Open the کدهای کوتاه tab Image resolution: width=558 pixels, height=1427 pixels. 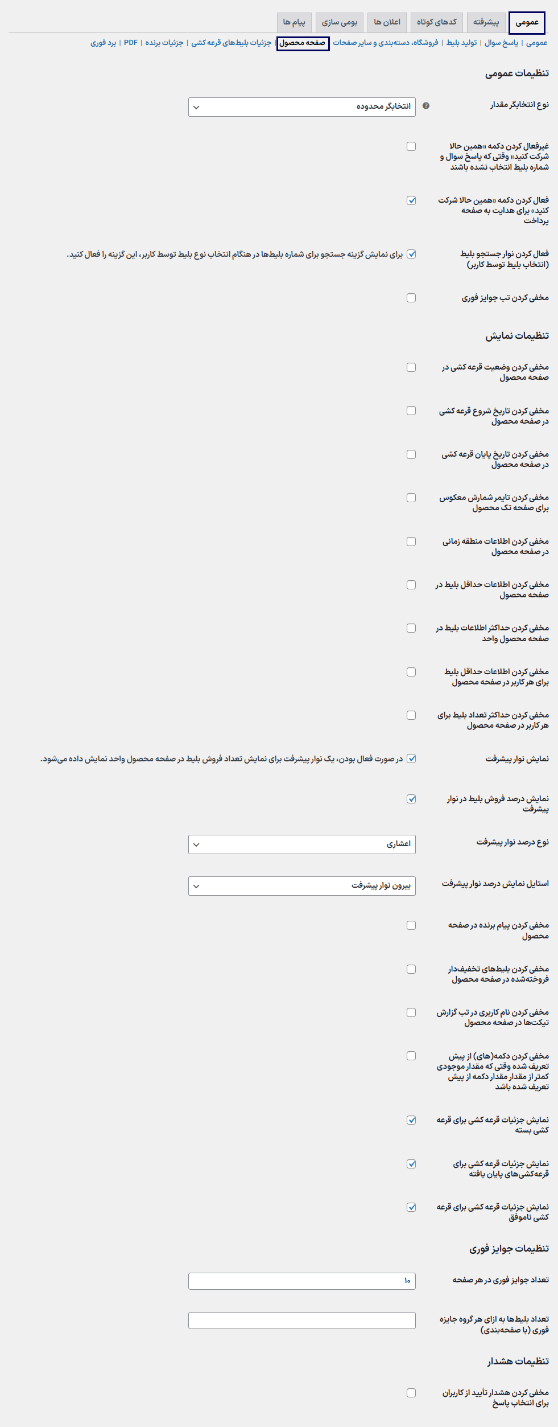[436, 22]
